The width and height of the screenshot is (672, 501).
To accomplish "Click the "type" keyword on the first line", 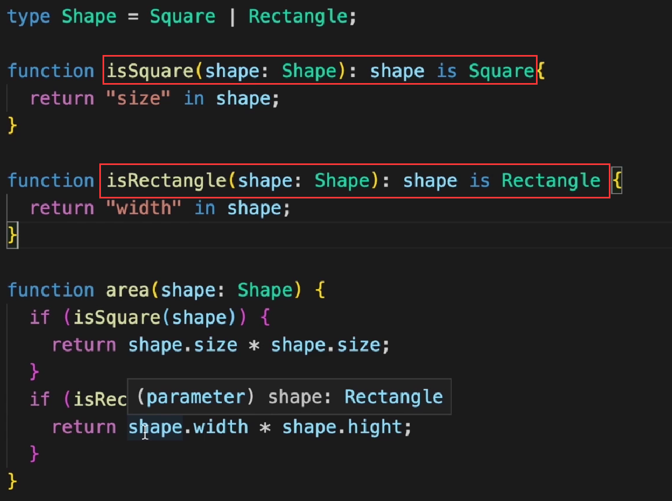I will coord(29,17).
